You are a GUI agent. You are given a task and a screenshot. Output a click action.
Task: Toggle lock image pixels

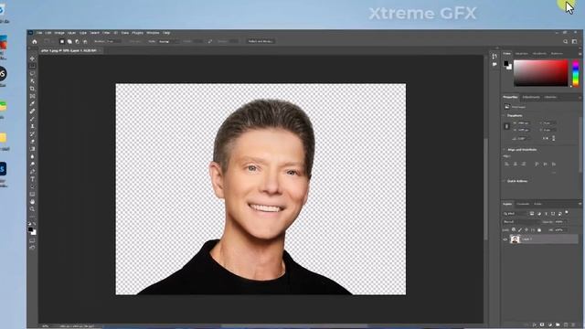coord(520,229)
